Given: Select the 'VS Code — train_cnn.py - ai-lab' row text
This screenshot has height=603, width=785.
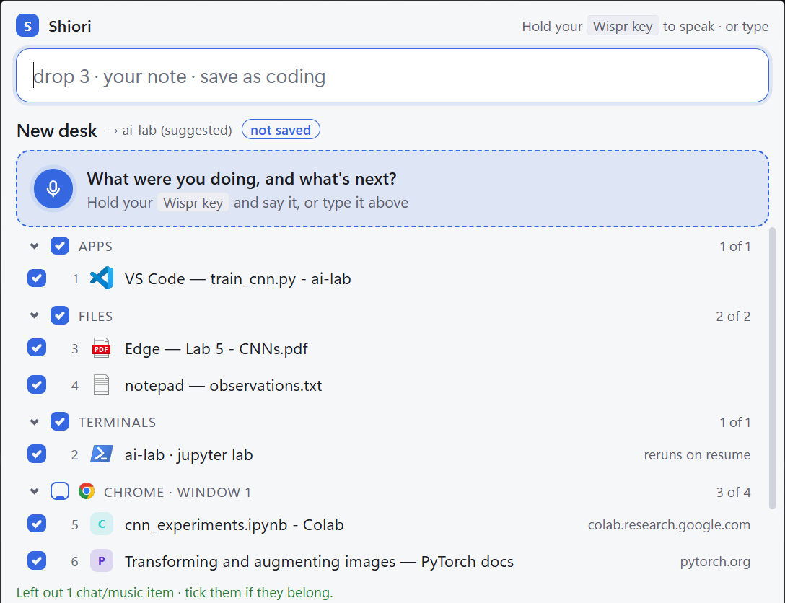Looking at the screenshot, I should (x=238, y=278).
